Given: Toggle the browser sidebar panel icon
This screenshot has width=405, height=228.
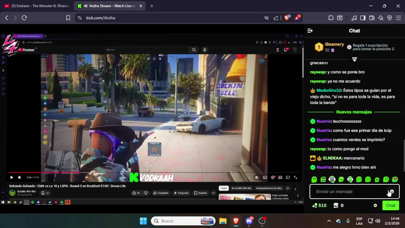Looking at the screenshot, I should [363, 18].
